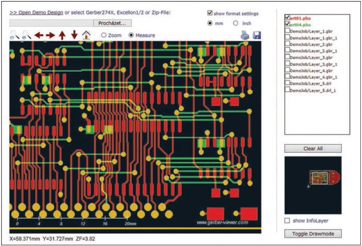Image resolution: width=362 pixels, height=246 pixels.
Task: Enable the DemoJob/Layer_1.gbr layer checkbox
Action: (x=287, y=30)
